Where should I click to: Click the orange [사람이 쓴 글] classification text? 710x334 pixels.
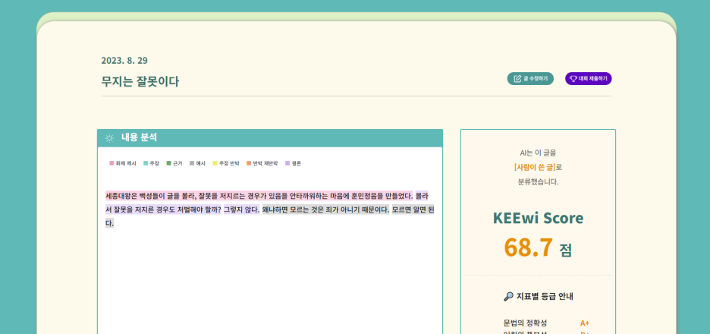[x=535, y=167]
